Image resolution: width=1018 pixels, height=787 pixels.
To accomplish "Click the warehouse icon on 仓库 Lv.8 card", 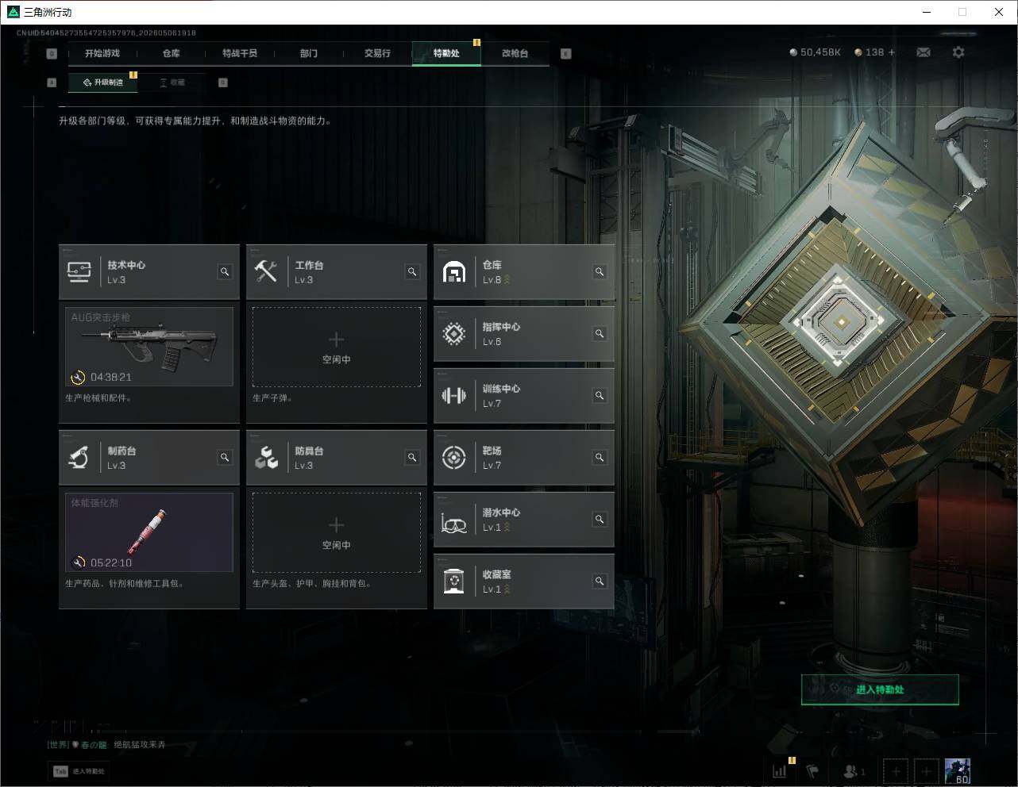I will pos(453,272).
